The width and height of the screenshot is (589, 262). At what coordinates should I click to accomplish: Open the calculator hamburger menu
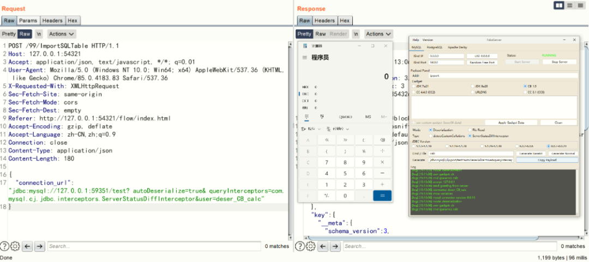coord(304,58)
